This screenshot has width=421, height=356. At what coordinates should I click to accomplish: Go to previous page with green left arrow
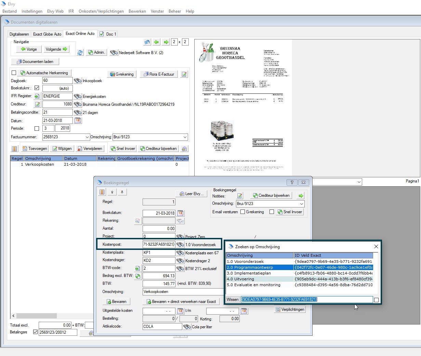[156, 42]
